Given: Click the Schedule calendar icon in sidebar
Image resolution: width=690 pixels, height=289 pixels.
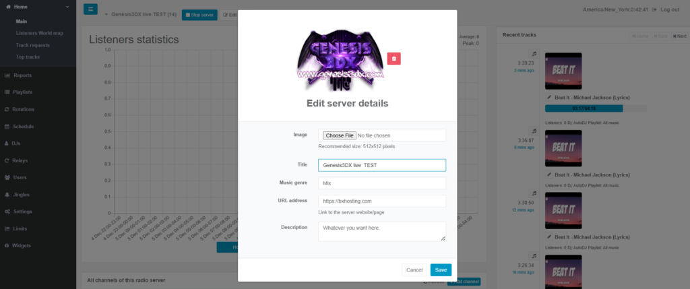Looking at the screenshot, I should coord(7,126).
